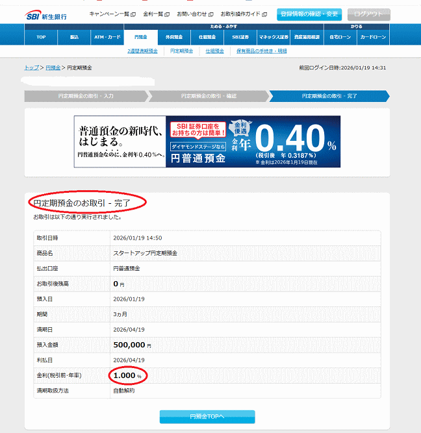Open the ATM・カード tab

[x=107, y=38]
